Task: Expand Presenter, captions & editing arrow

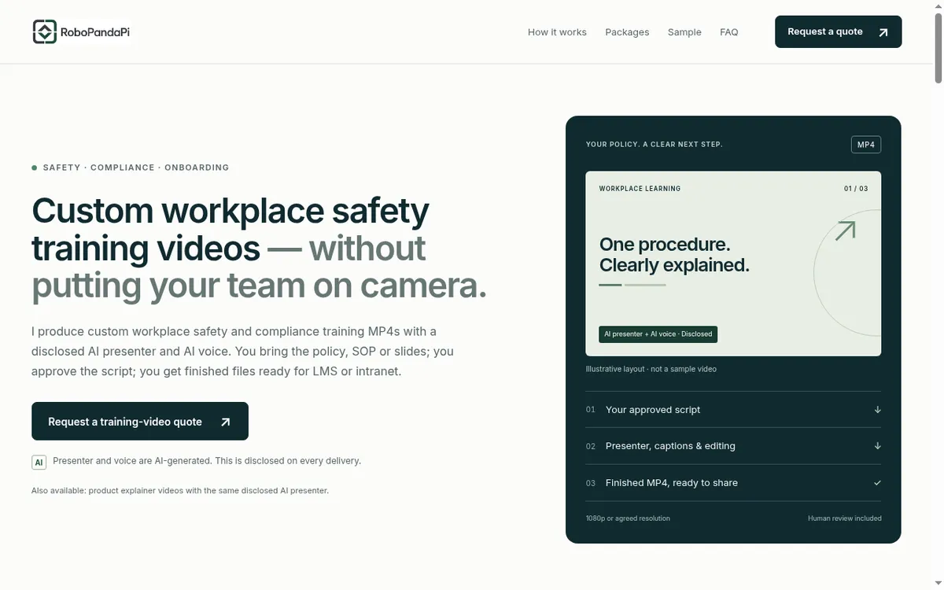Action: click(877, 446)
